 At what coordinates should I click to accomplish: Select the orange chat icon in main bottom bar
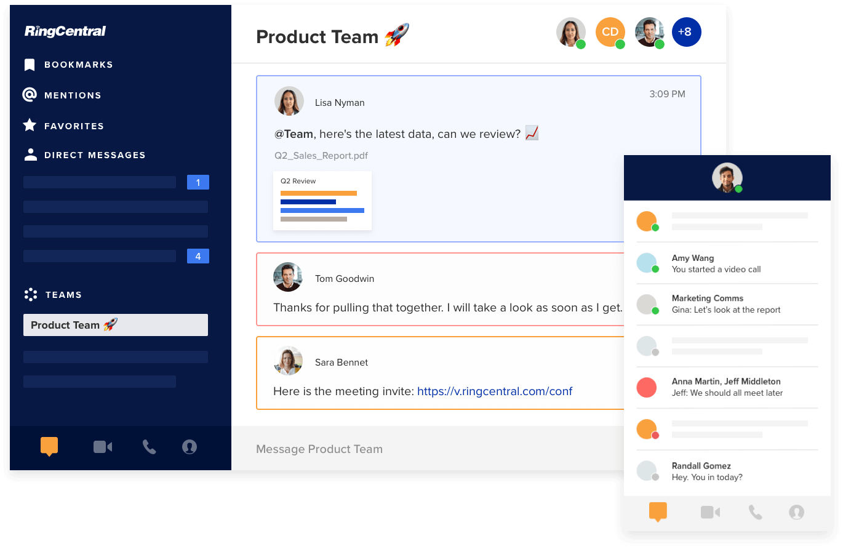pyautogui.click(x=49, y=446)
